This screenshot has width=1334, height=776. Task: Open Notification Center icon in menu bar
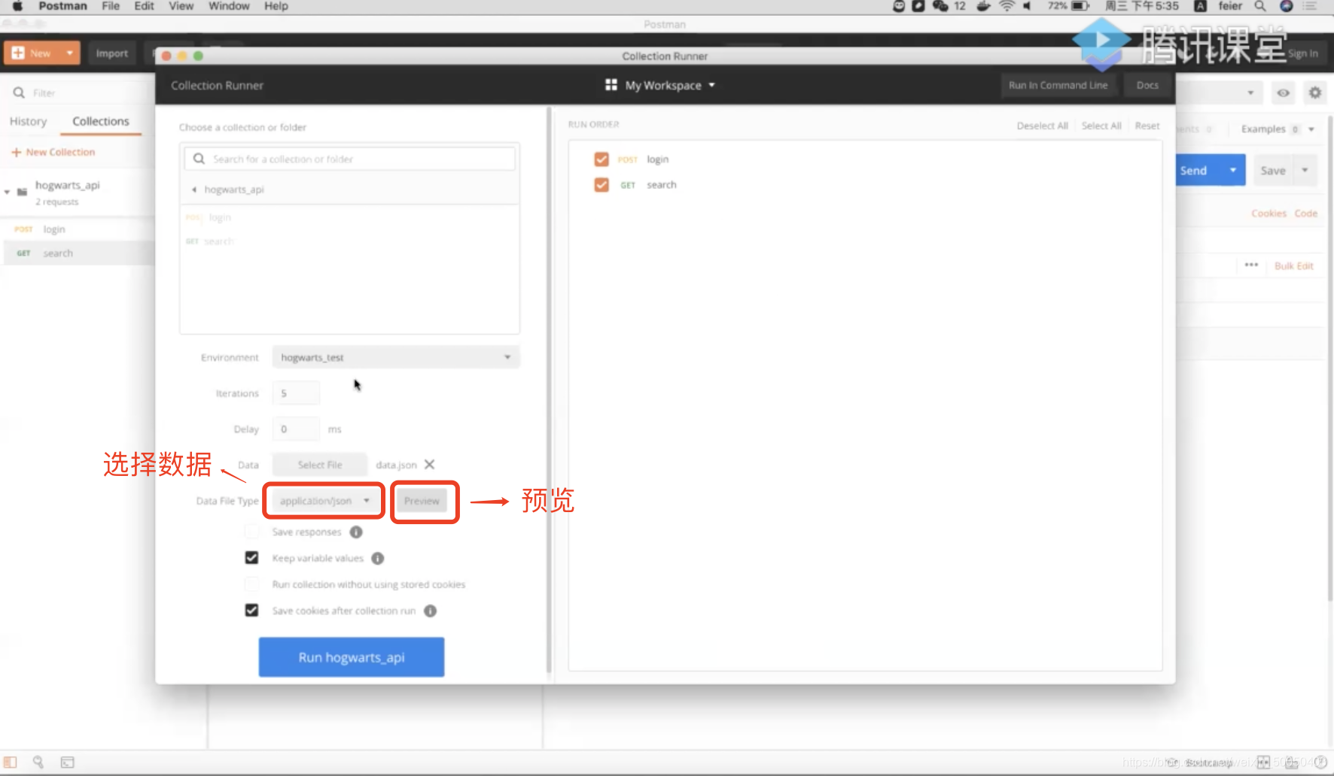(1310, 6)
